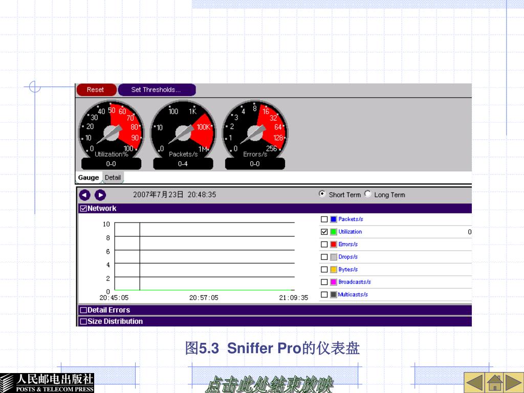Expand the Detail Errors section header
The width and height of the screenshot is (524, 393).
click(x=275, y=310)
